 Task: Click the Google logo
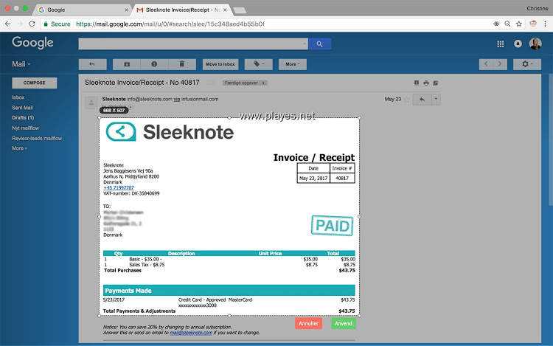point(32,43)
